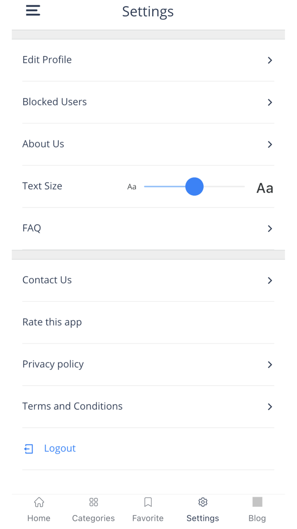Image resolution: width=297 pixels, height=529 pixels.
Task: Expand Blocked Users chevron
Action: pyautogui.click(x=270, y=102)
